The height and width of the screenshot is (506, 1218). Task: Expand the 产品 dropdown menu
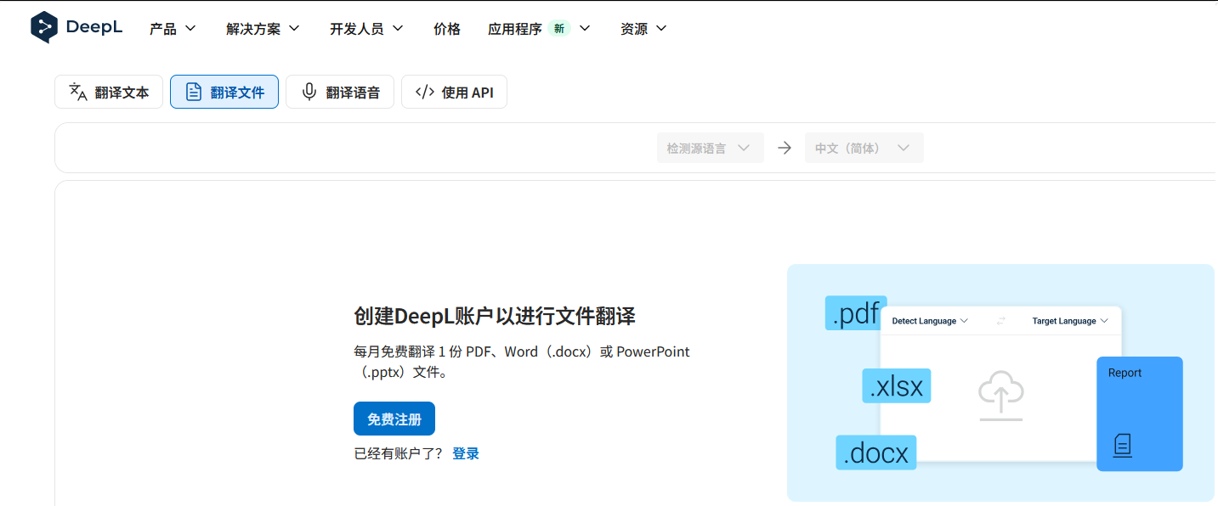click(x=173, y=29)
